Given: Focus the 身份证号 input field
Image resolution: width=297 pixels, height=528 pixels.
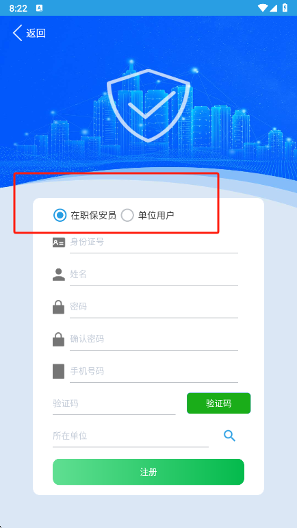Looking at the screenshot, I should (x=154, y=242).
